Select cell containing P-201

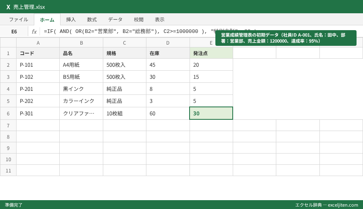38,89
